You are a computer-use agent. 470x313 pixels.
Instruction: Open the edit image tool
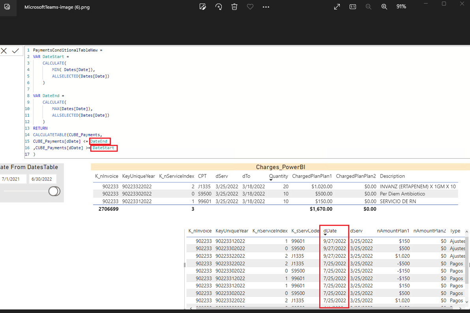[x=202, y=7]
